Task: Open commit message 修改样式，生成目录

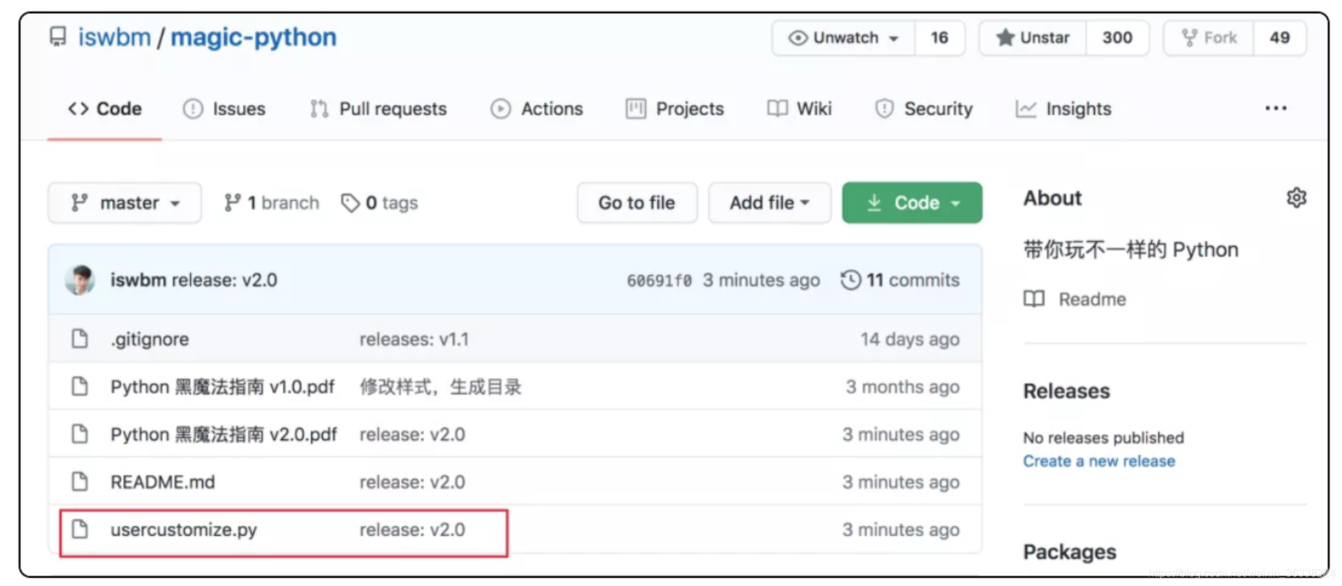Action: tap(440, 387)
